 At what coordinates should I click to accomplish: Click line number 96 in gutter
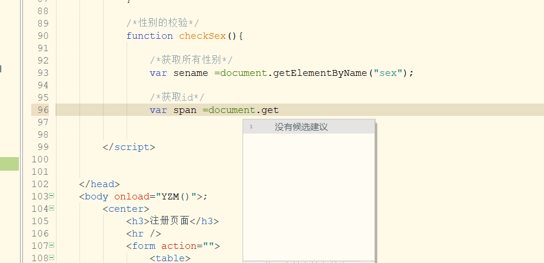43,110
